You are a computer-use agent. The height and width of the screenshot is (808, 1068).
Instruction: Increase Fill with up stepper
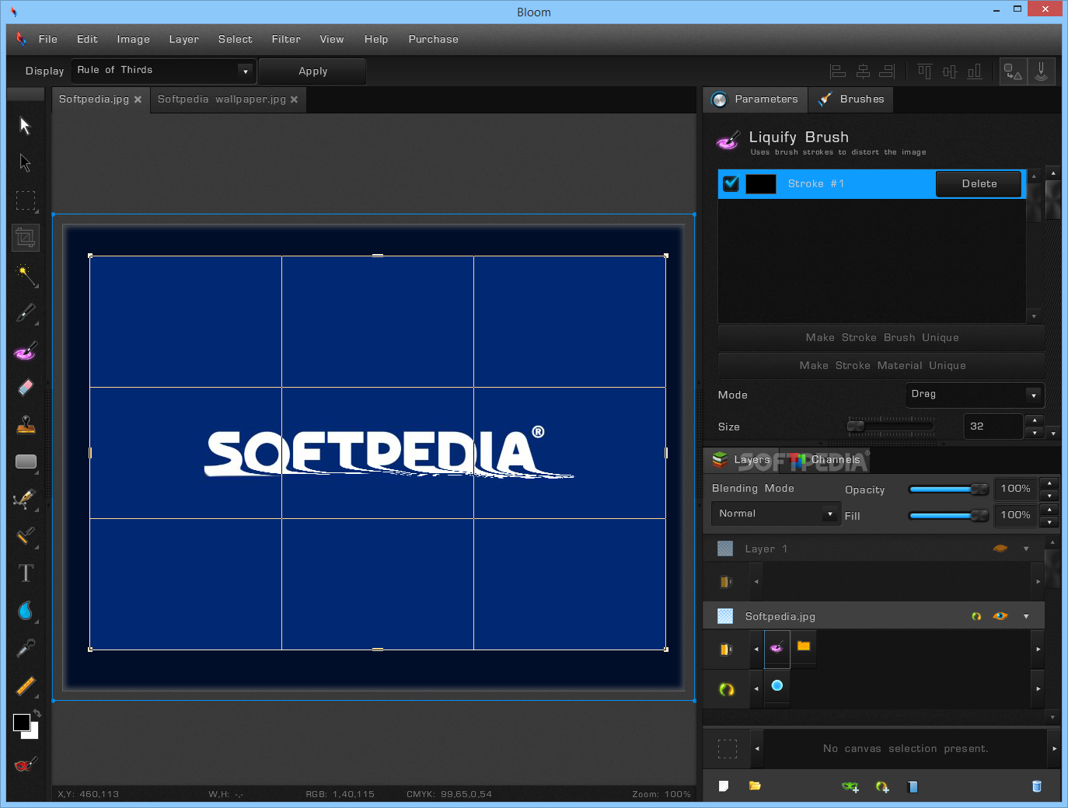click(x=1049, y=509)
